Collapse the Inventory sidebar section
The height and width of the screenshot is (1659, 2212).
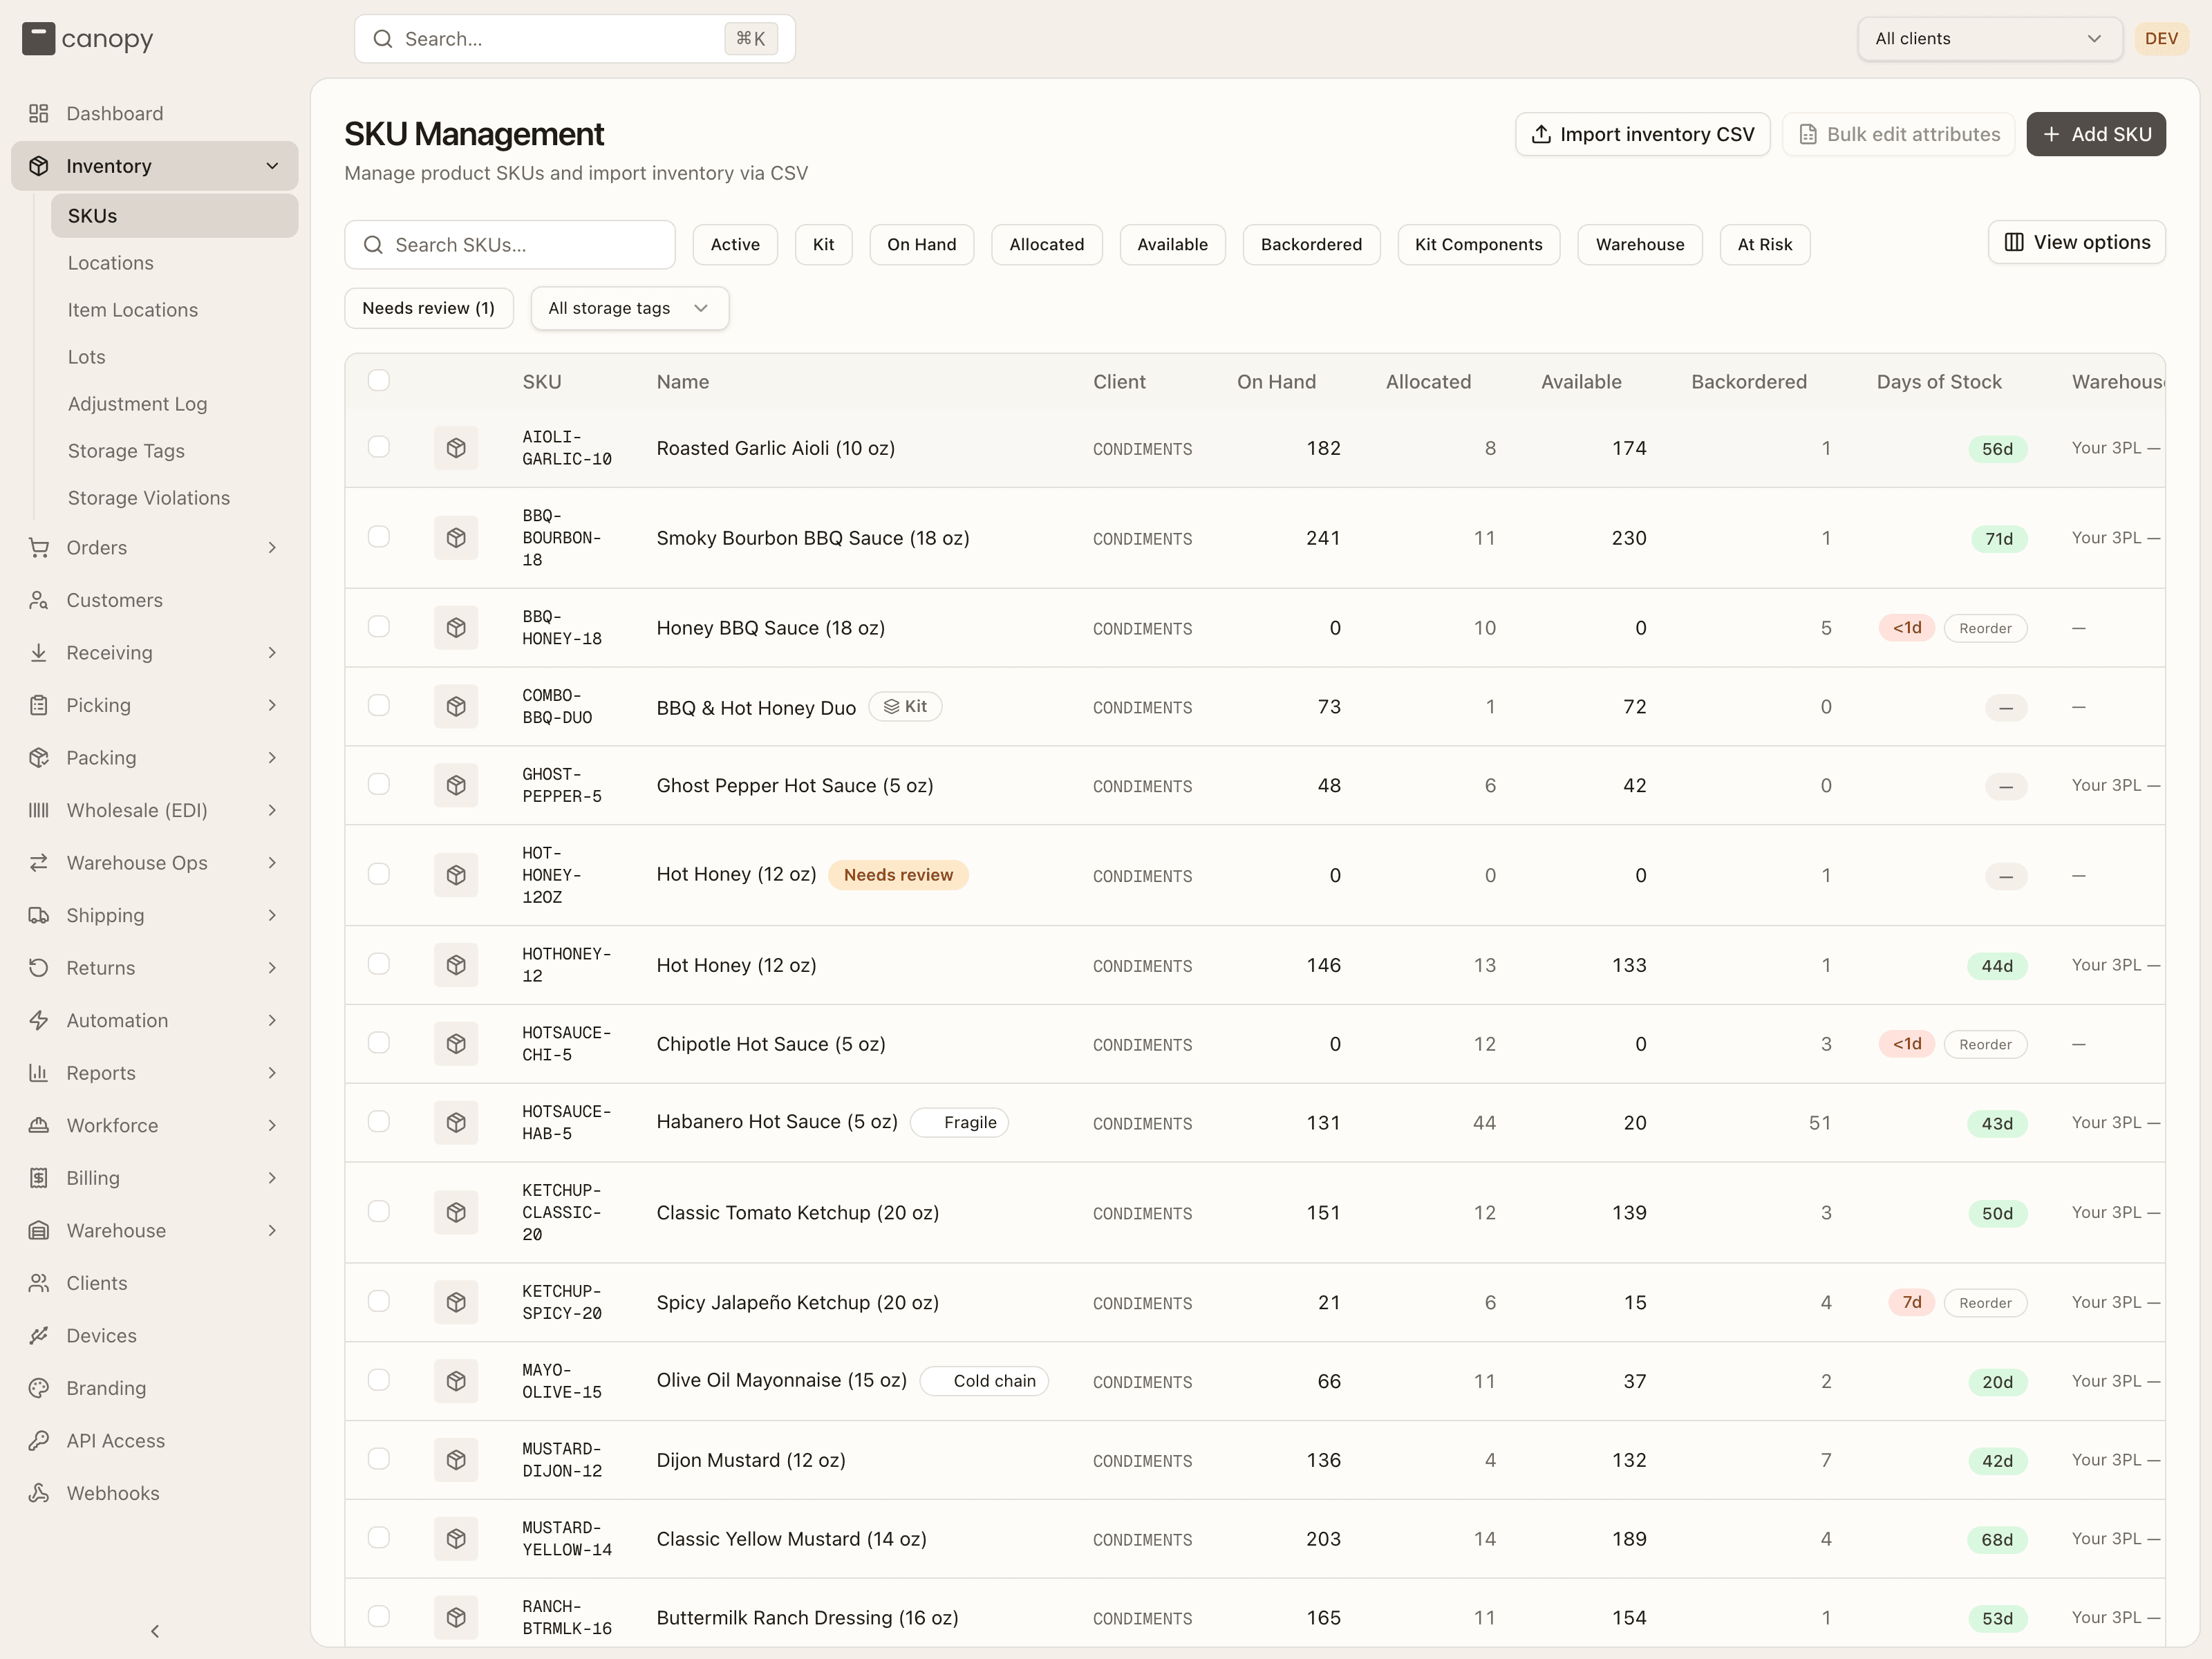tap(155, 166)
